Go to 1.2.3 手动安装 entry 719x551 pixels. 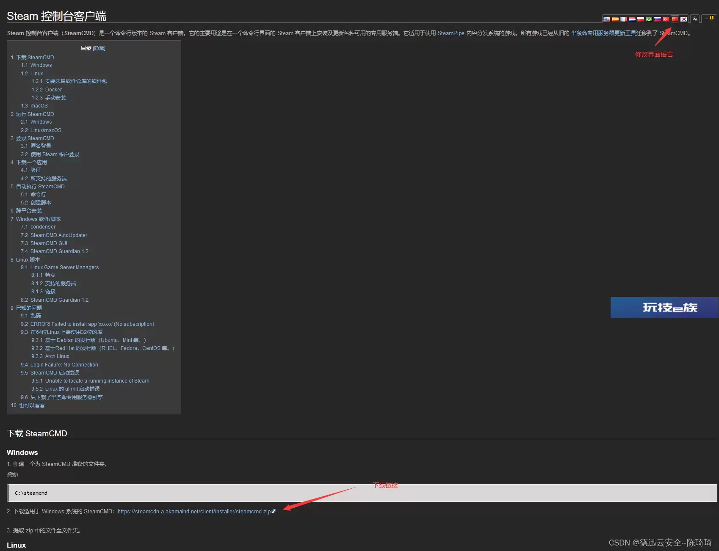pyautogui.click(x=49, y=98)
